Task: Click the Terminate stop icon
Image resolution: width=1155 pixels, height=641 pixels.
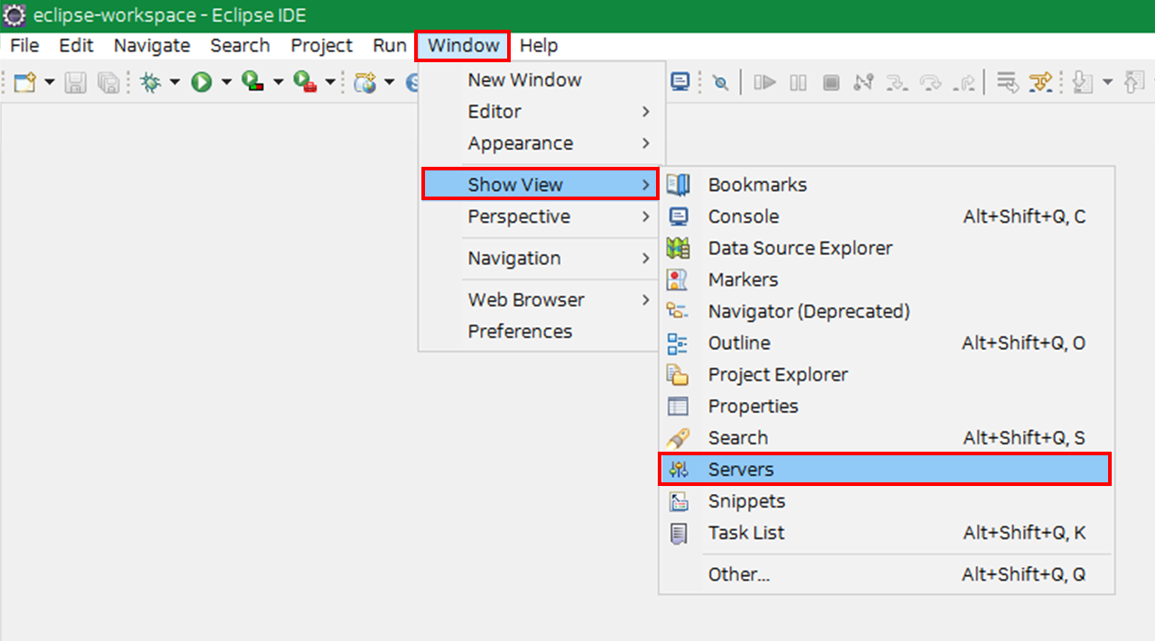Action: [831, 83]
